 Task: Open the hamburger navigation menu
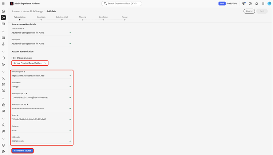coord(3,4)
